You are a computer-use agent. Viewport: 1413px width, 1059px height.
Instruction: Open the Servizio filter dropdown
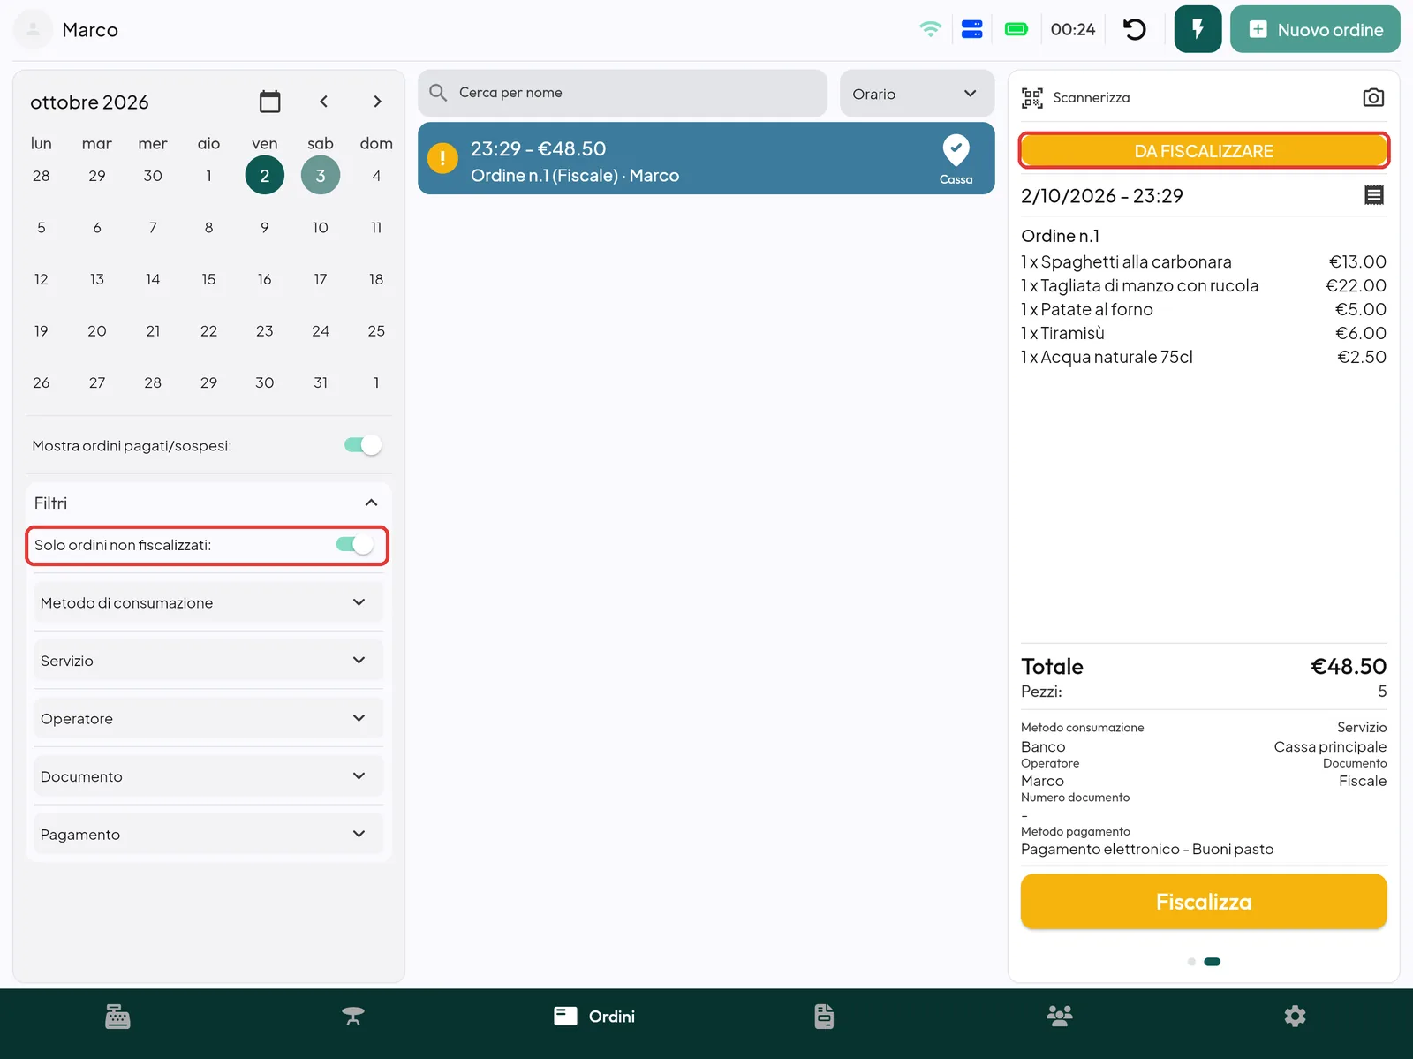[208, 661]
